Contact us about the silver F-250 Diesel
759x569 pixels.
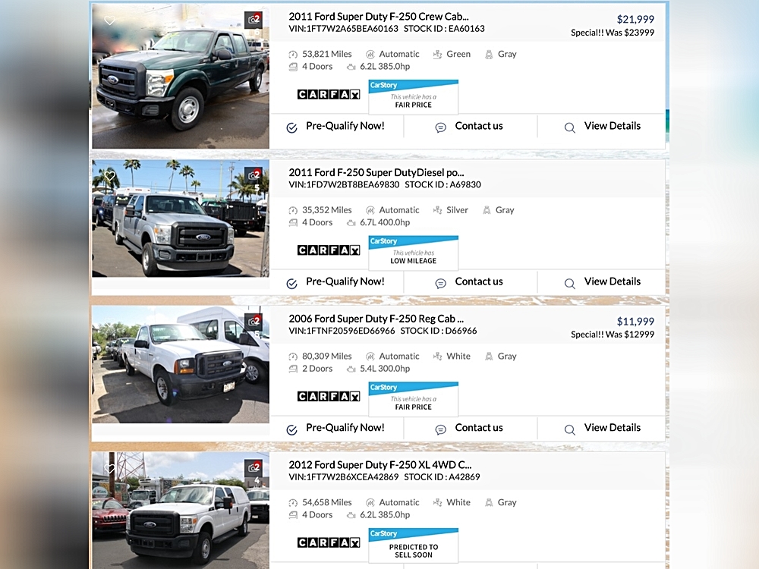click(470, 281)
